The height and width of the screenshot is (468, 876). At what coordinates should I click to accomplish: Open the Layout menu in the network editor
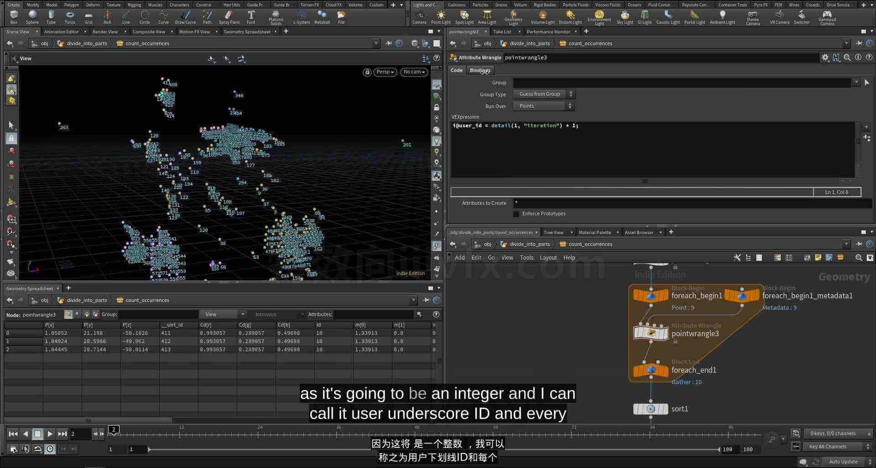pyautogui.click(x=548, y=258)
